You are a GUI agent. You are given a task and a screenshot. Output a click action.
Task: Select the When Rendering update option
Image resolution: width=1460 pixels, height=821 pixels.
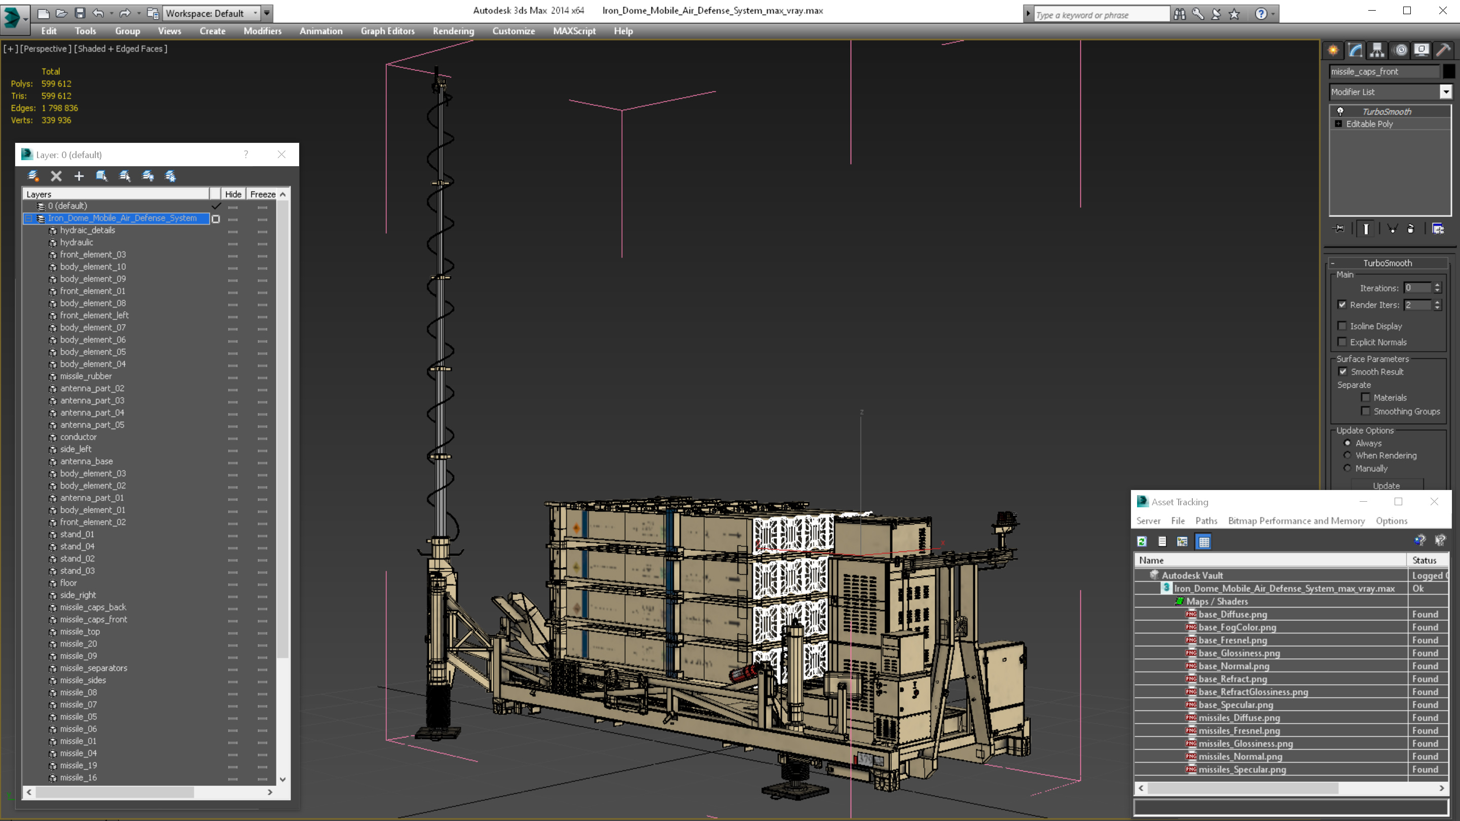(1347, 456)
